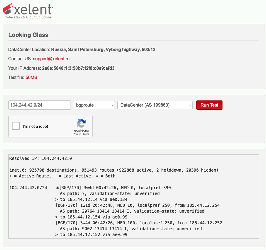Open the reCAPTCHA Privacy link
The width and height of the screenshot is (266, 250).
click(77, 134)
